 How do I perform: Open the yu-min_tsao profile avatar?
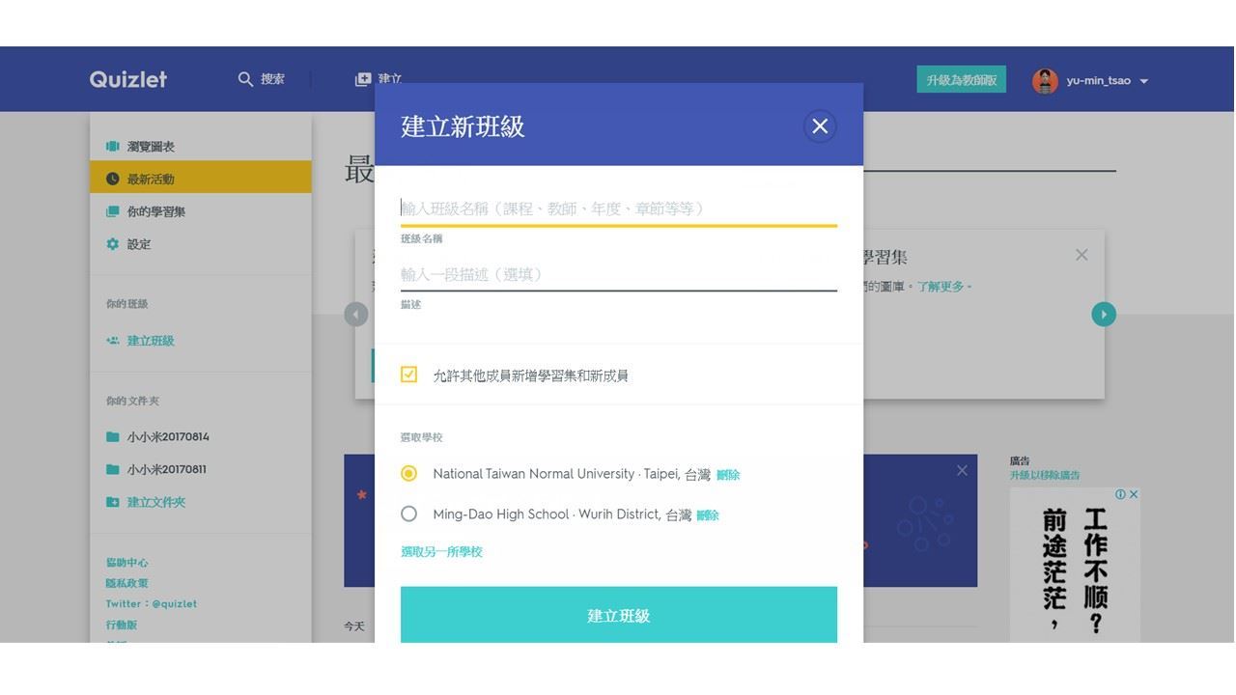click(x=1045, y=81)
